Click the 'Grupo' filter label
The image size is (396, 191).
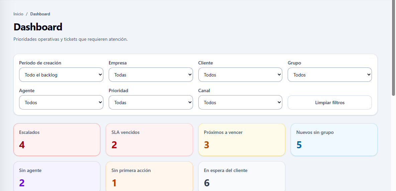294,63
